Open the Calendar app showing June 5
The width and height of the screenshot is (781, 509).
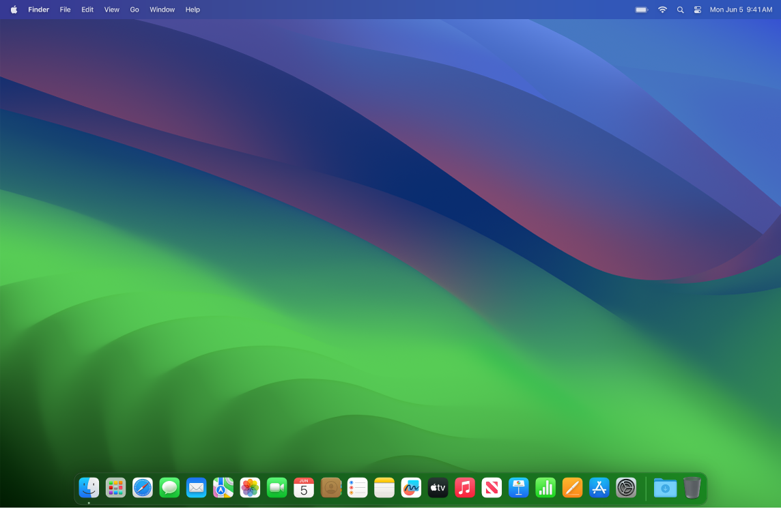(x=303, y=487)
